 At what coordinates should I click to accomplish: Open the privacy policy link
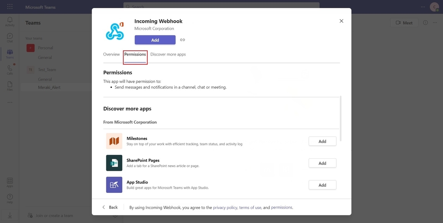pyautogui.click(x=225, y=208)
